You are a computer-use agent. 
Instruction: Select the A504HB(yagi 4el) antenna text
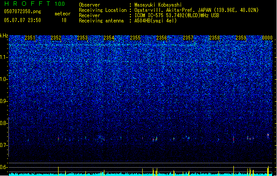point(155,21)
